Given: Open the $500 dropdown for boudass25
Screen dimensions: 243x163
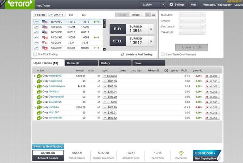Looking at the screenshot, I should point(110,102).
